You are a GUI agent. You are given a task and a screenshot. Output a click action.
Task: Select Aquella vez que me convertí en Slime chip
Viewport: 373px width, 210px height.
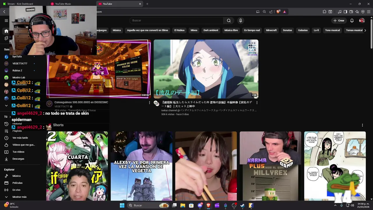pyautogui.click(x=147, y=30)
